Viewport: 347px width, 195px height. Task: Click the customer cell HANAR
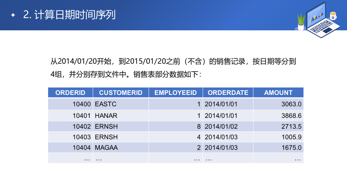click(106, 116)
